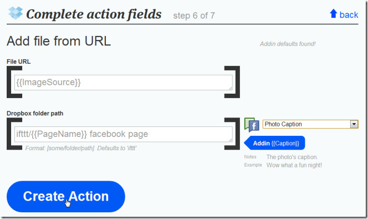Focus the File URL {{ImageSource}} field
The image size is (368, 219).
coord(124,83)
